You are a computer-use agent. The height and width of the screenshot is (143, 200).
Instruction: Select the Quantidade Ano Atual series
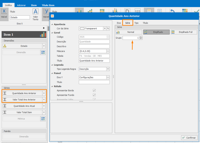22,106
